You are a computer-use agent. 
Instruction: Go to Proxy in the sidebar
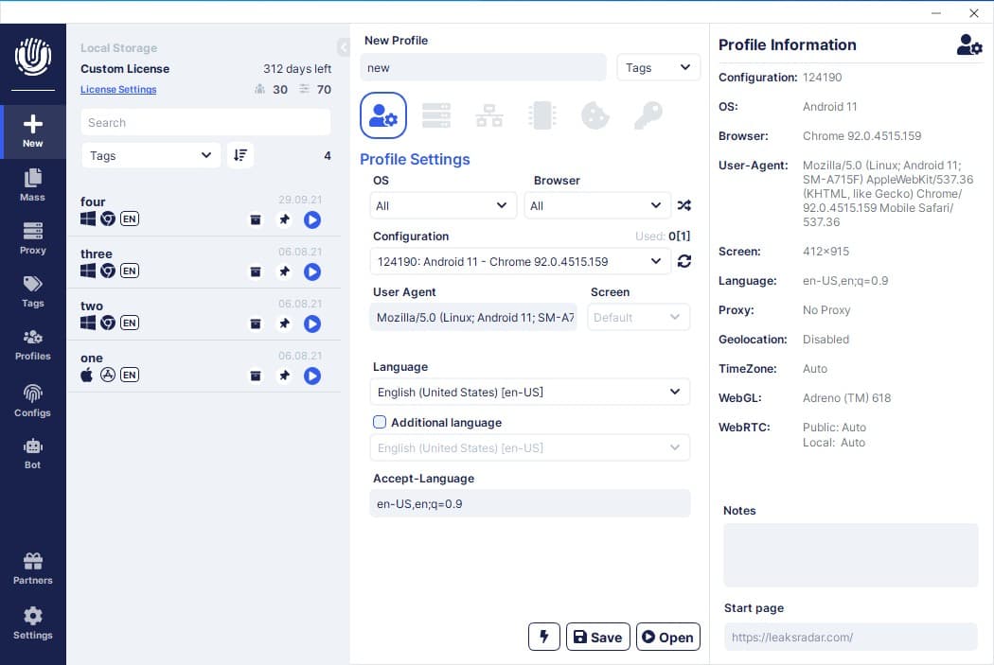tap(33, 237)
